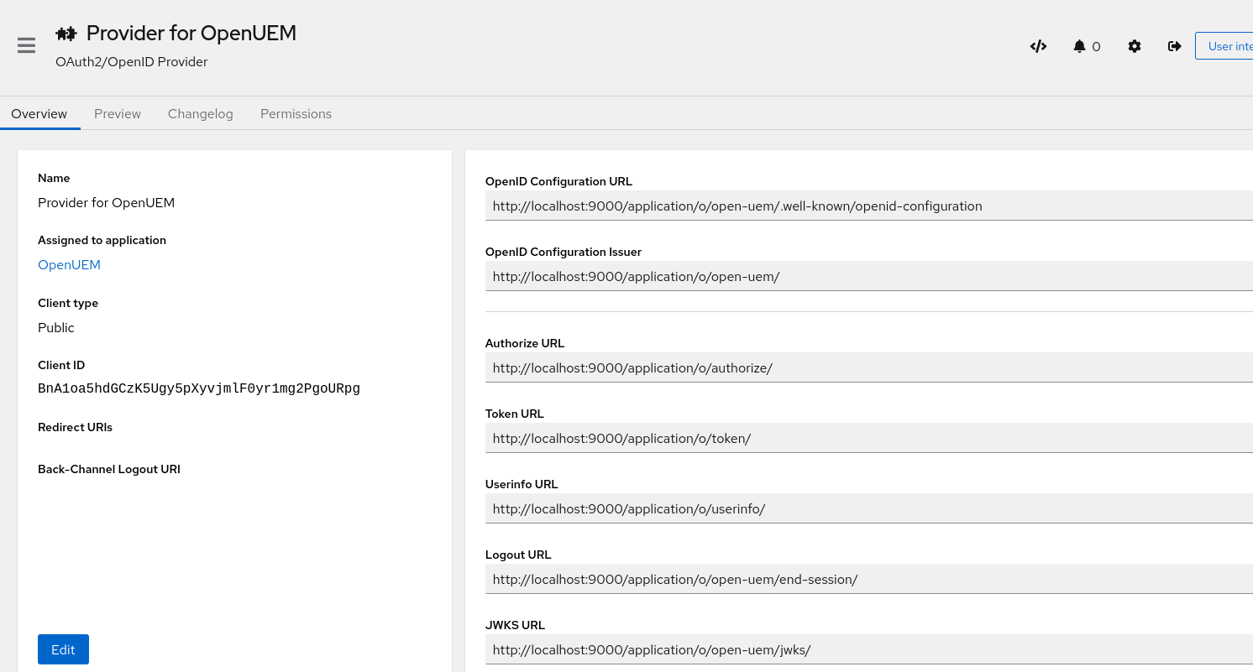The image size is (1253, 672).
Task: Open the API browser code icon
Action: 1038,46
